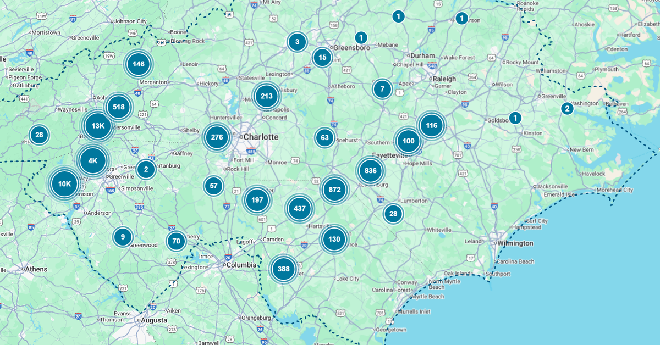Viewport: 660px width, 345px height.
Task: Expand the 70 cluster marker
Action: coord(176,241)
